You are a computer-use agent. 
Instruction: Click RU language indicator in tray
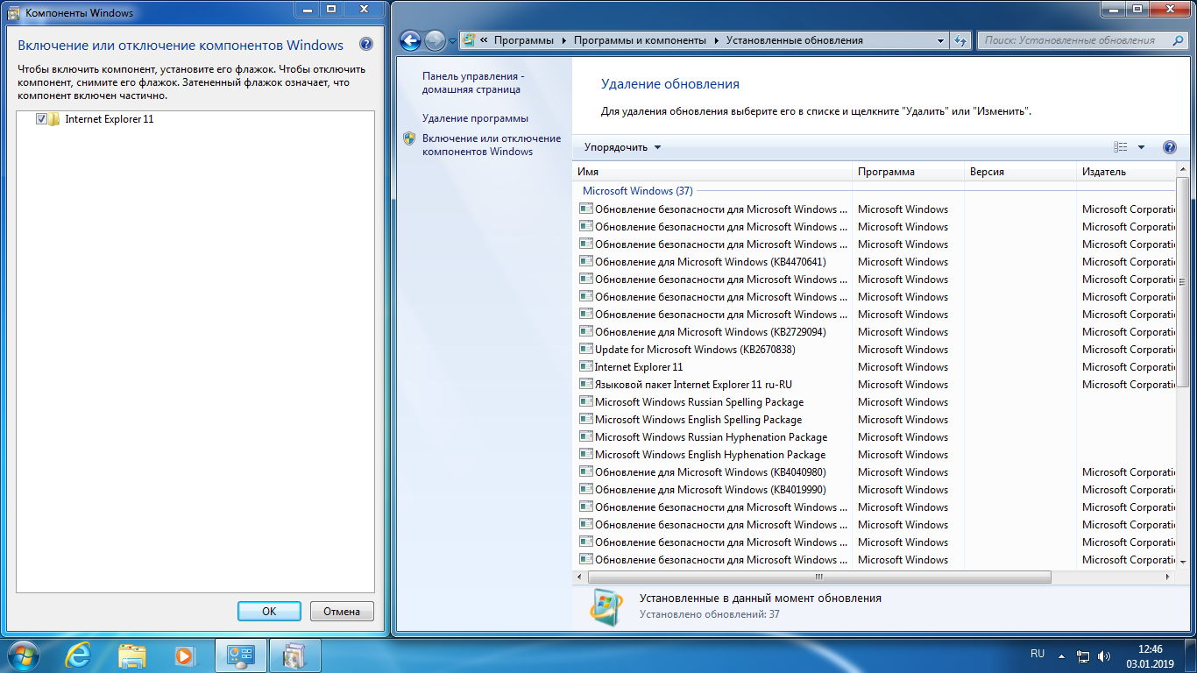(x=1038, y=655)
